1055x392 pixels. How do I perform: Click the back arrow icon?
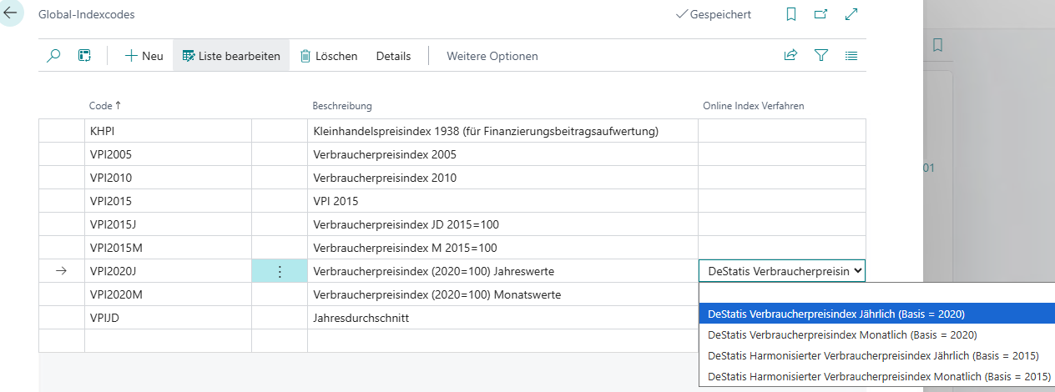point(11,14)
